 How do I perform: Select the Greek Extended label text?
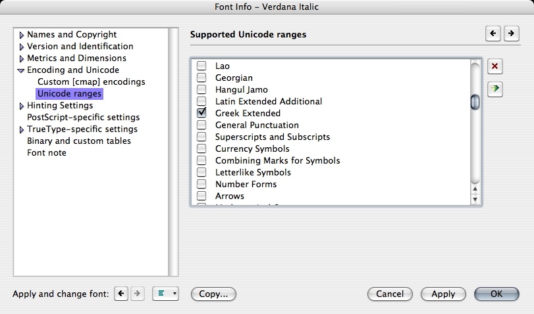click(248, 113)
